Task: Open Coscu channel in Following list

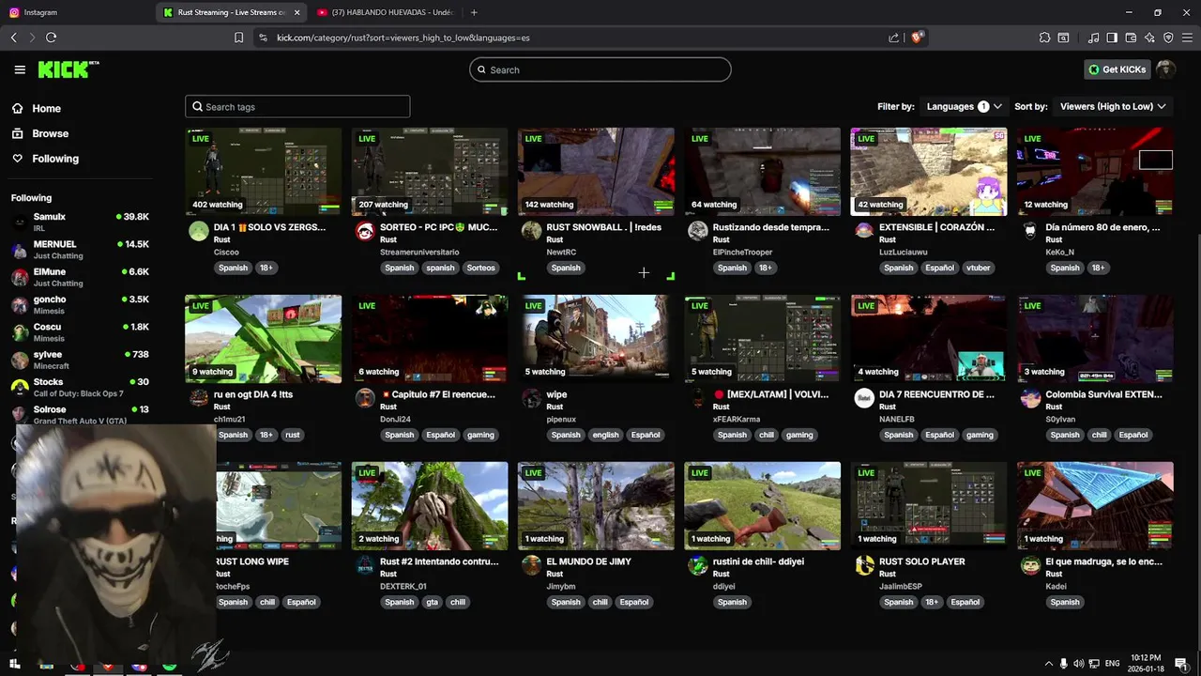Action: coord(80,331)
